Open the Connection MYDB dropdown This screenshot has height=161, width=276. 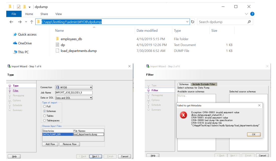pyautogui.click(x=74, y=88)
